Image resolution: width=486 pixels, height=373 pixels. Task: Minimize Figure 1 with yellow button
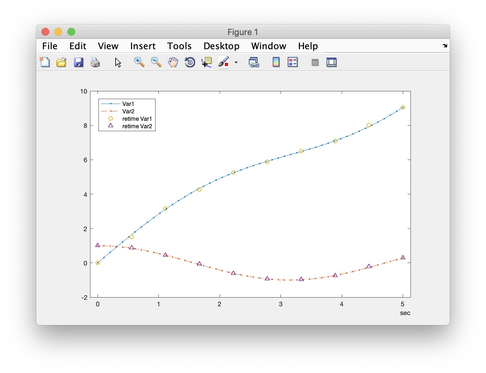pyautogui.click(x=58, y=32)
